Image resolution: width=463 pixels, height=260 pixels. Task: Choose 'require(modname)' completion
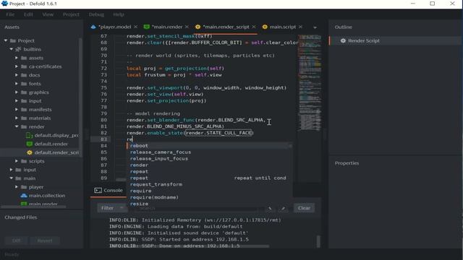(x=209, y=197)
